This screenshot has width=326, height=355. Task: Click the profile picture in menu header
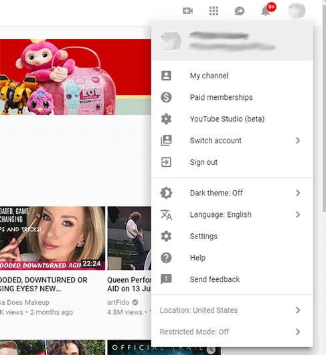tap(171, 41)
